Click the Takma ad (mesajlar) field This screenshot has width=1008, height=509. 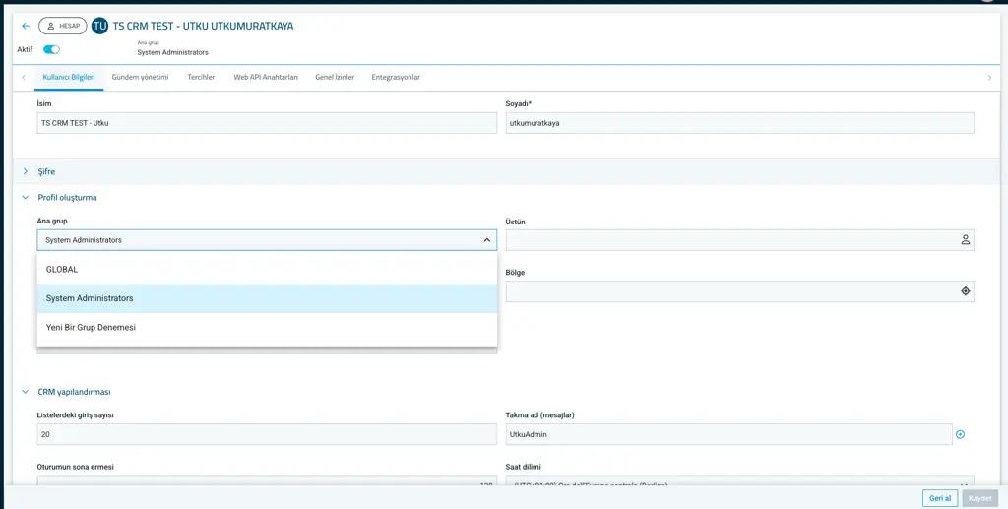pos(729,434)
